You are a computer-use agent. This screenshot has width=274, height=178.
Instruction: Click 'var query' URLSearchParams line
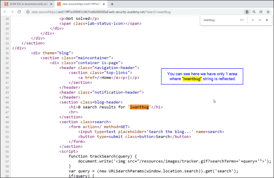pyautogui.click(x=153, y=171)
